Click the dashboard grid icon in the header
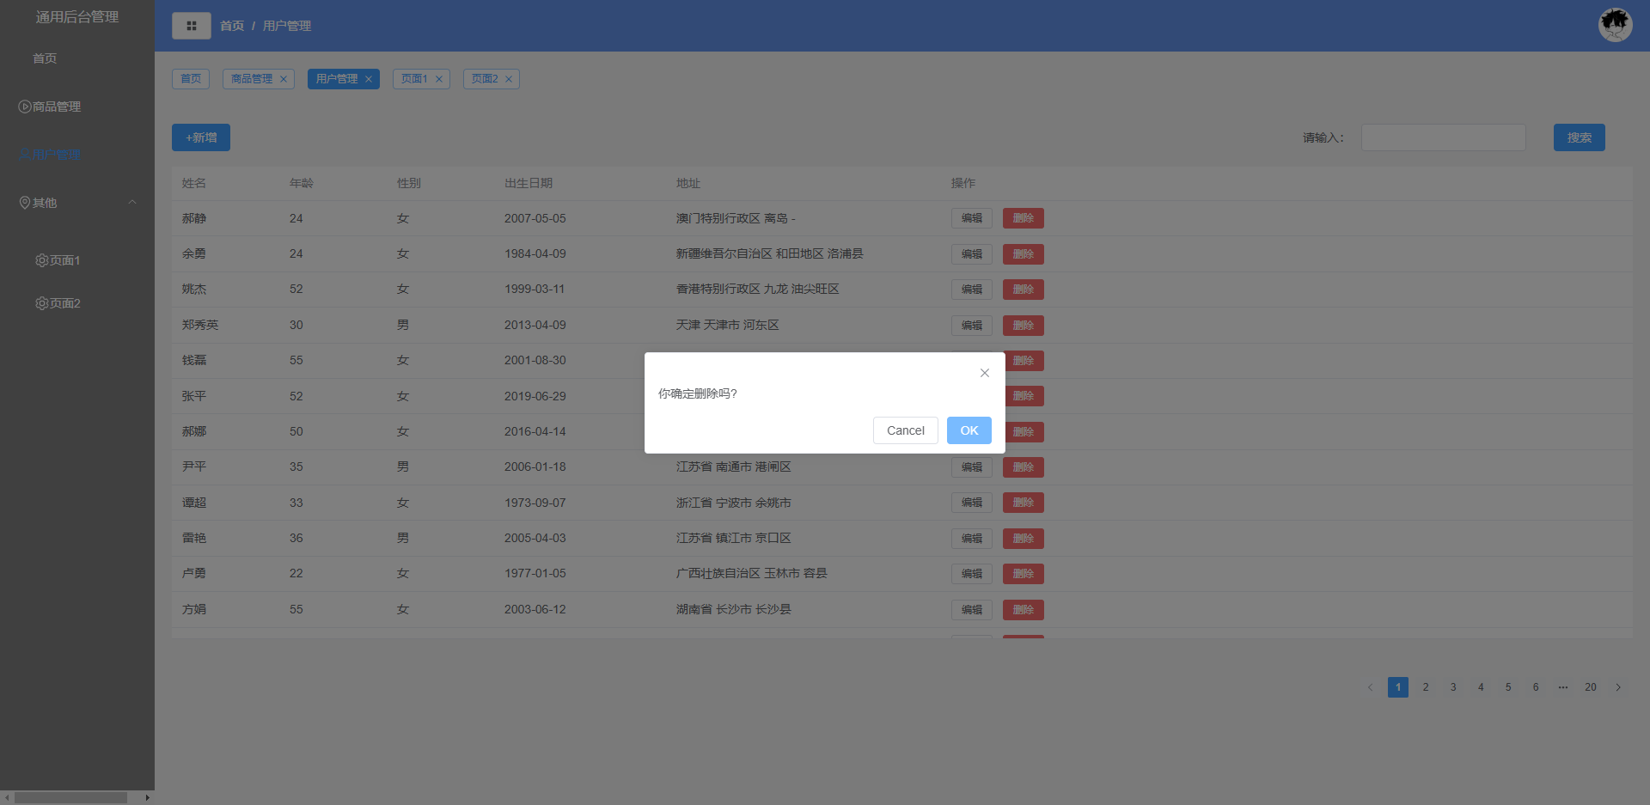This screenshot has height=805, width=1650. point(191,25)
